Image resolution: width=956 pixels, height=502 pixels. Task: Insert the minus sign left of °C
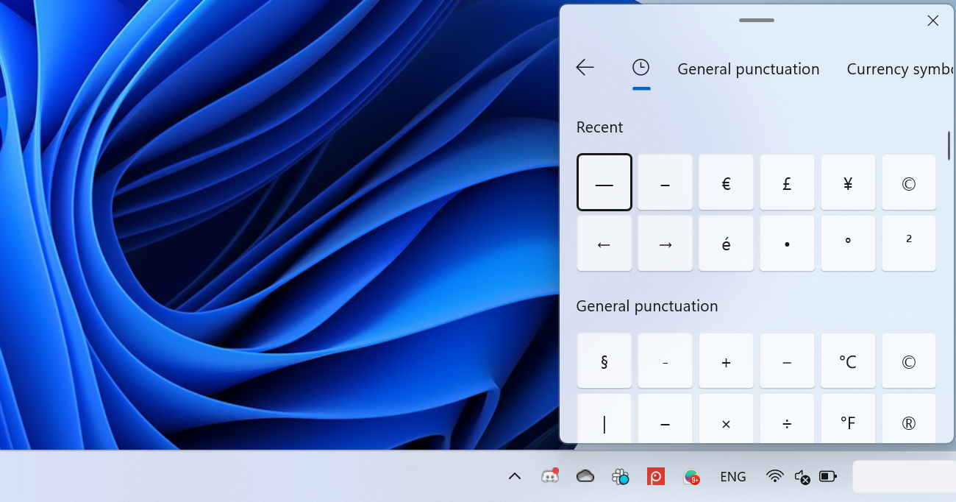pyautogui.click(x=787, y=361)
